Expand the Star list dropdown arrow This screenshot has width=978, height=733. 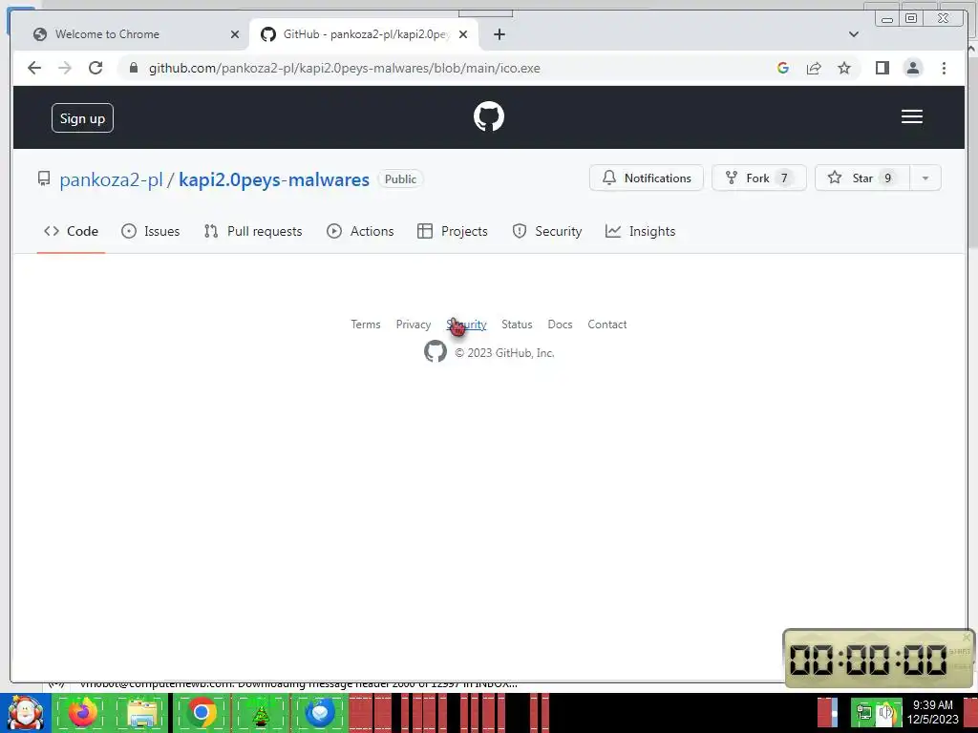point(925,178)
